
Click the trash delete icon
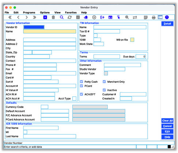(x=53, y=17)
